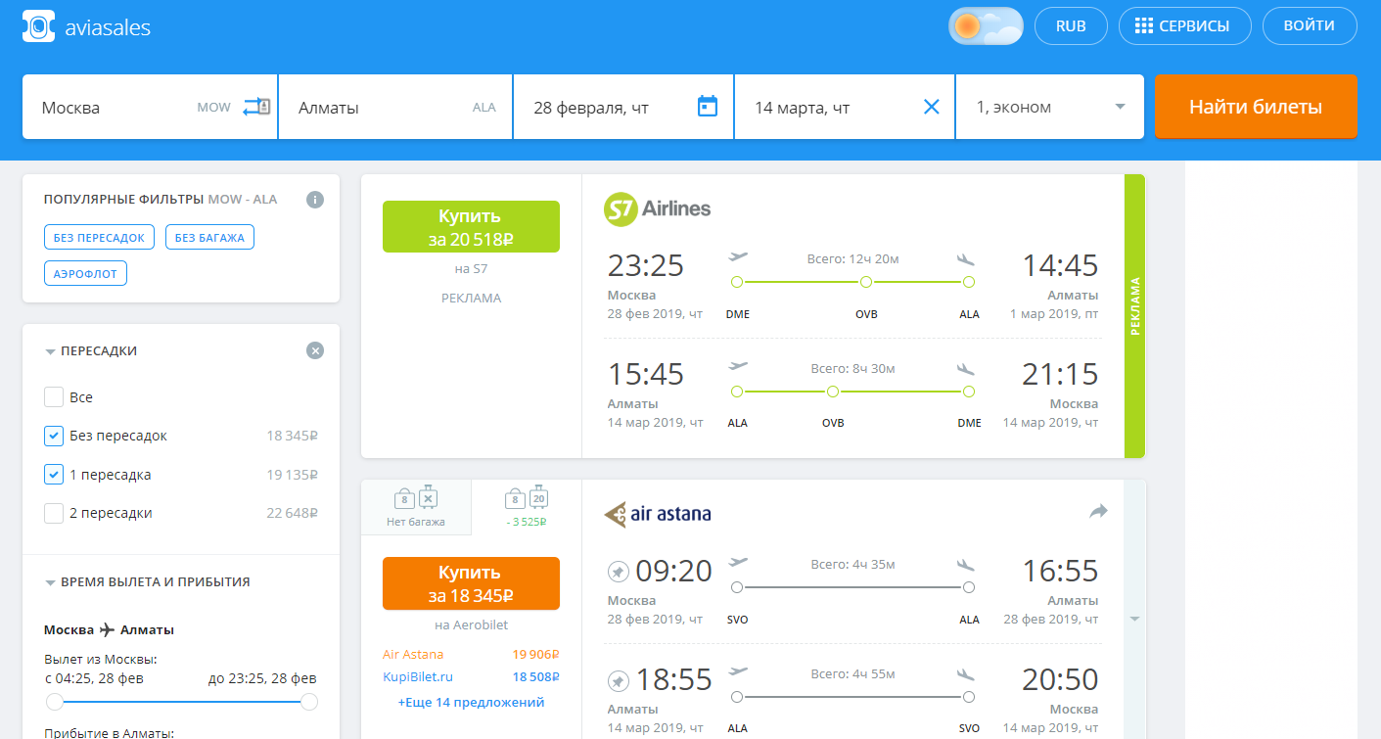The width and height of the screenshot is (1381, 739).
Task: Pin the 09:20 Moscow departure flight
Action: [619, 571]
